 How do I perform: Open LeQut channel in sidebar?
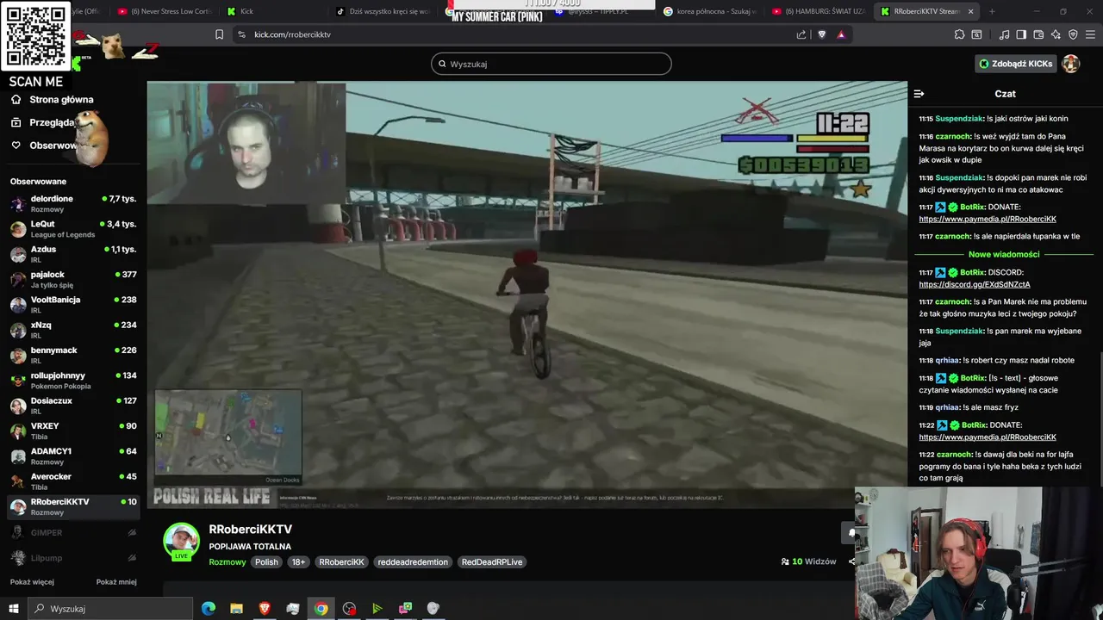(x=73, y=229)
